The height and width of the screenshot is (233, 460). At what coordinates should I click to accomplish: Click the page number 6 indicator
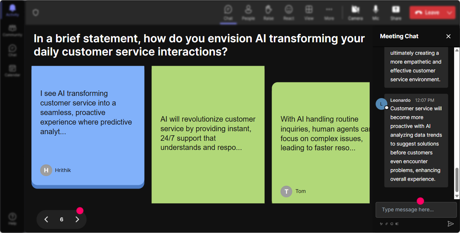tap(62, 219)
